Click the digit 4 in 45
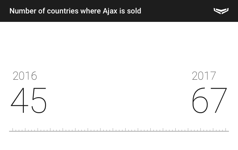The image size is (238, 150). point(19,101)
